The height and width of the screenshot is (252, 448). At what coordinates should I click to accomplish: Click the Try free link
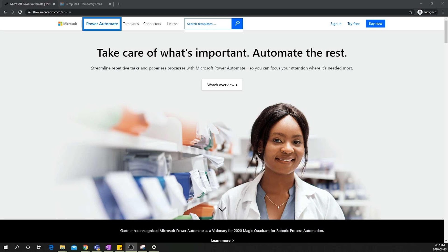coord(353,24)
